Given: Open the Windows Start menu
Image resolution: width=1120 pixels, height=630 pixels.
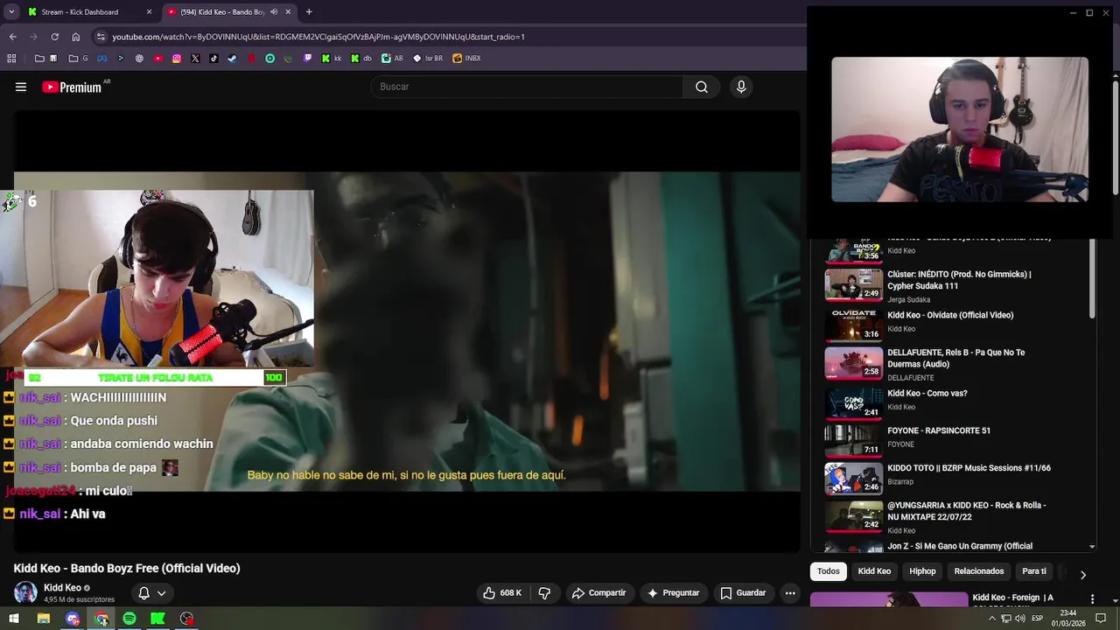Looking at the screenshot, I should tap(13, 619).
